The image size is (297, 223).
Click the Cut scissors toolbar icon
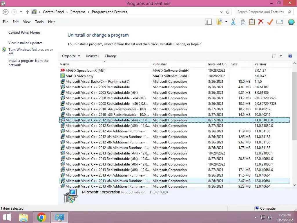coord(233,21)
